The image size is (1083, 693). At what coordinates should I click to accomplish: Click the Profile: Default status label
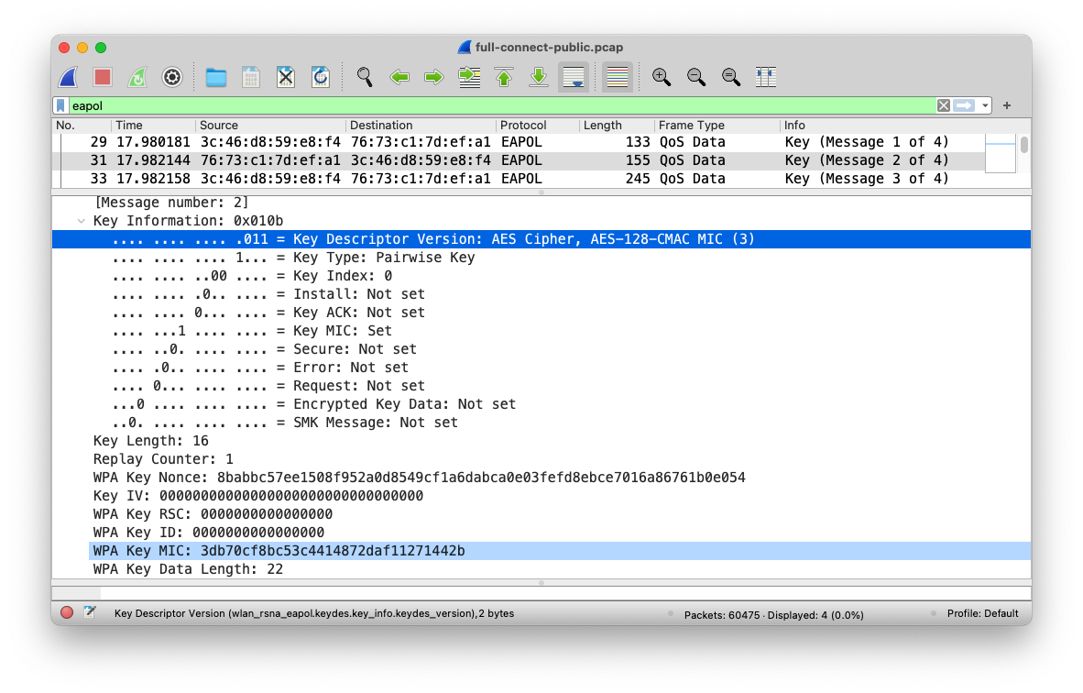(x=982, y=613)
